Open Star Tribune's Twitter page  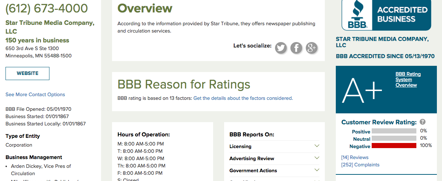coord(281,48)
